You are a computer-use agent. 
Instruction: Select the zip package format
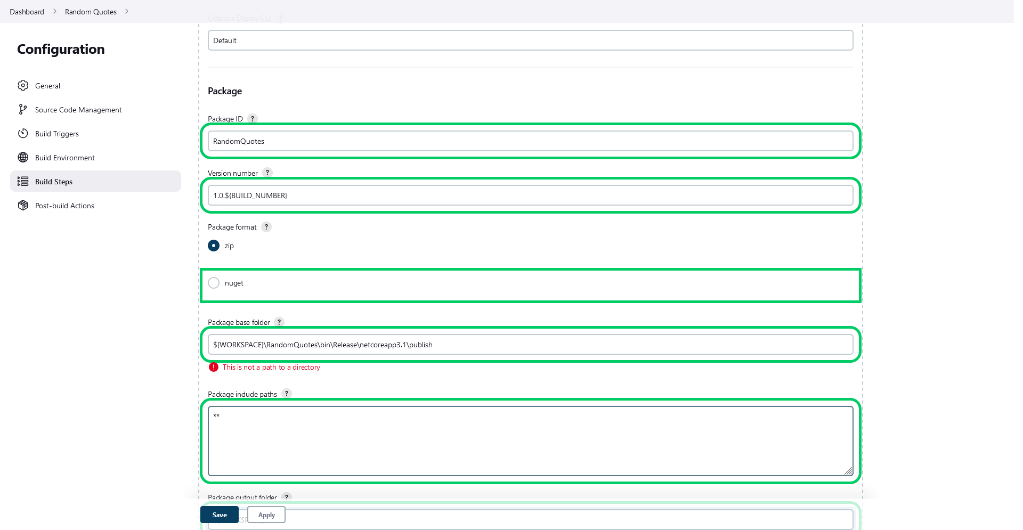tap(214, 246)
